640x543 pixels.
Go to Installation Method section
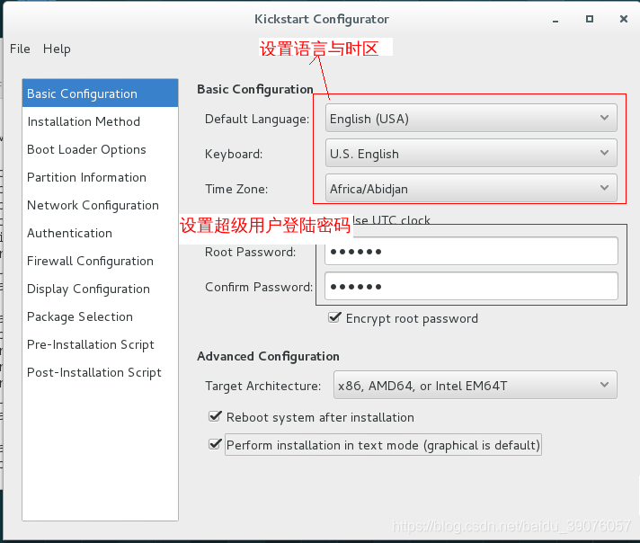pyautogui.click(x=100, y=121)
